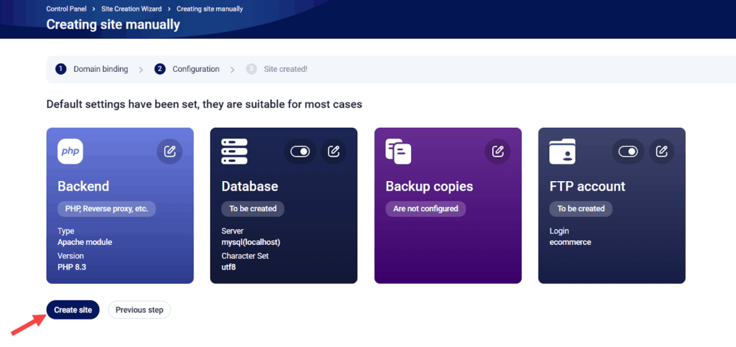Navigate to Site Creation Wizard breadcrumb
This screenshot has width=736, height=347.
(x=136, y=9)
